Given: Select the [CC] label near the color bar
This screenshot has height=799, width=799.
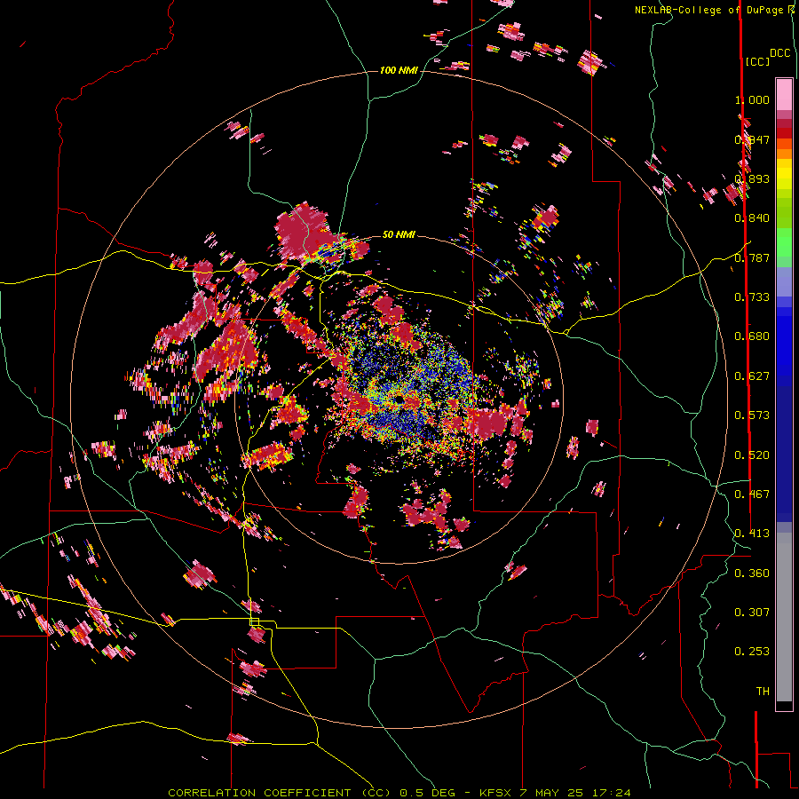Looking at the screenshot, I should click(757, 61).
